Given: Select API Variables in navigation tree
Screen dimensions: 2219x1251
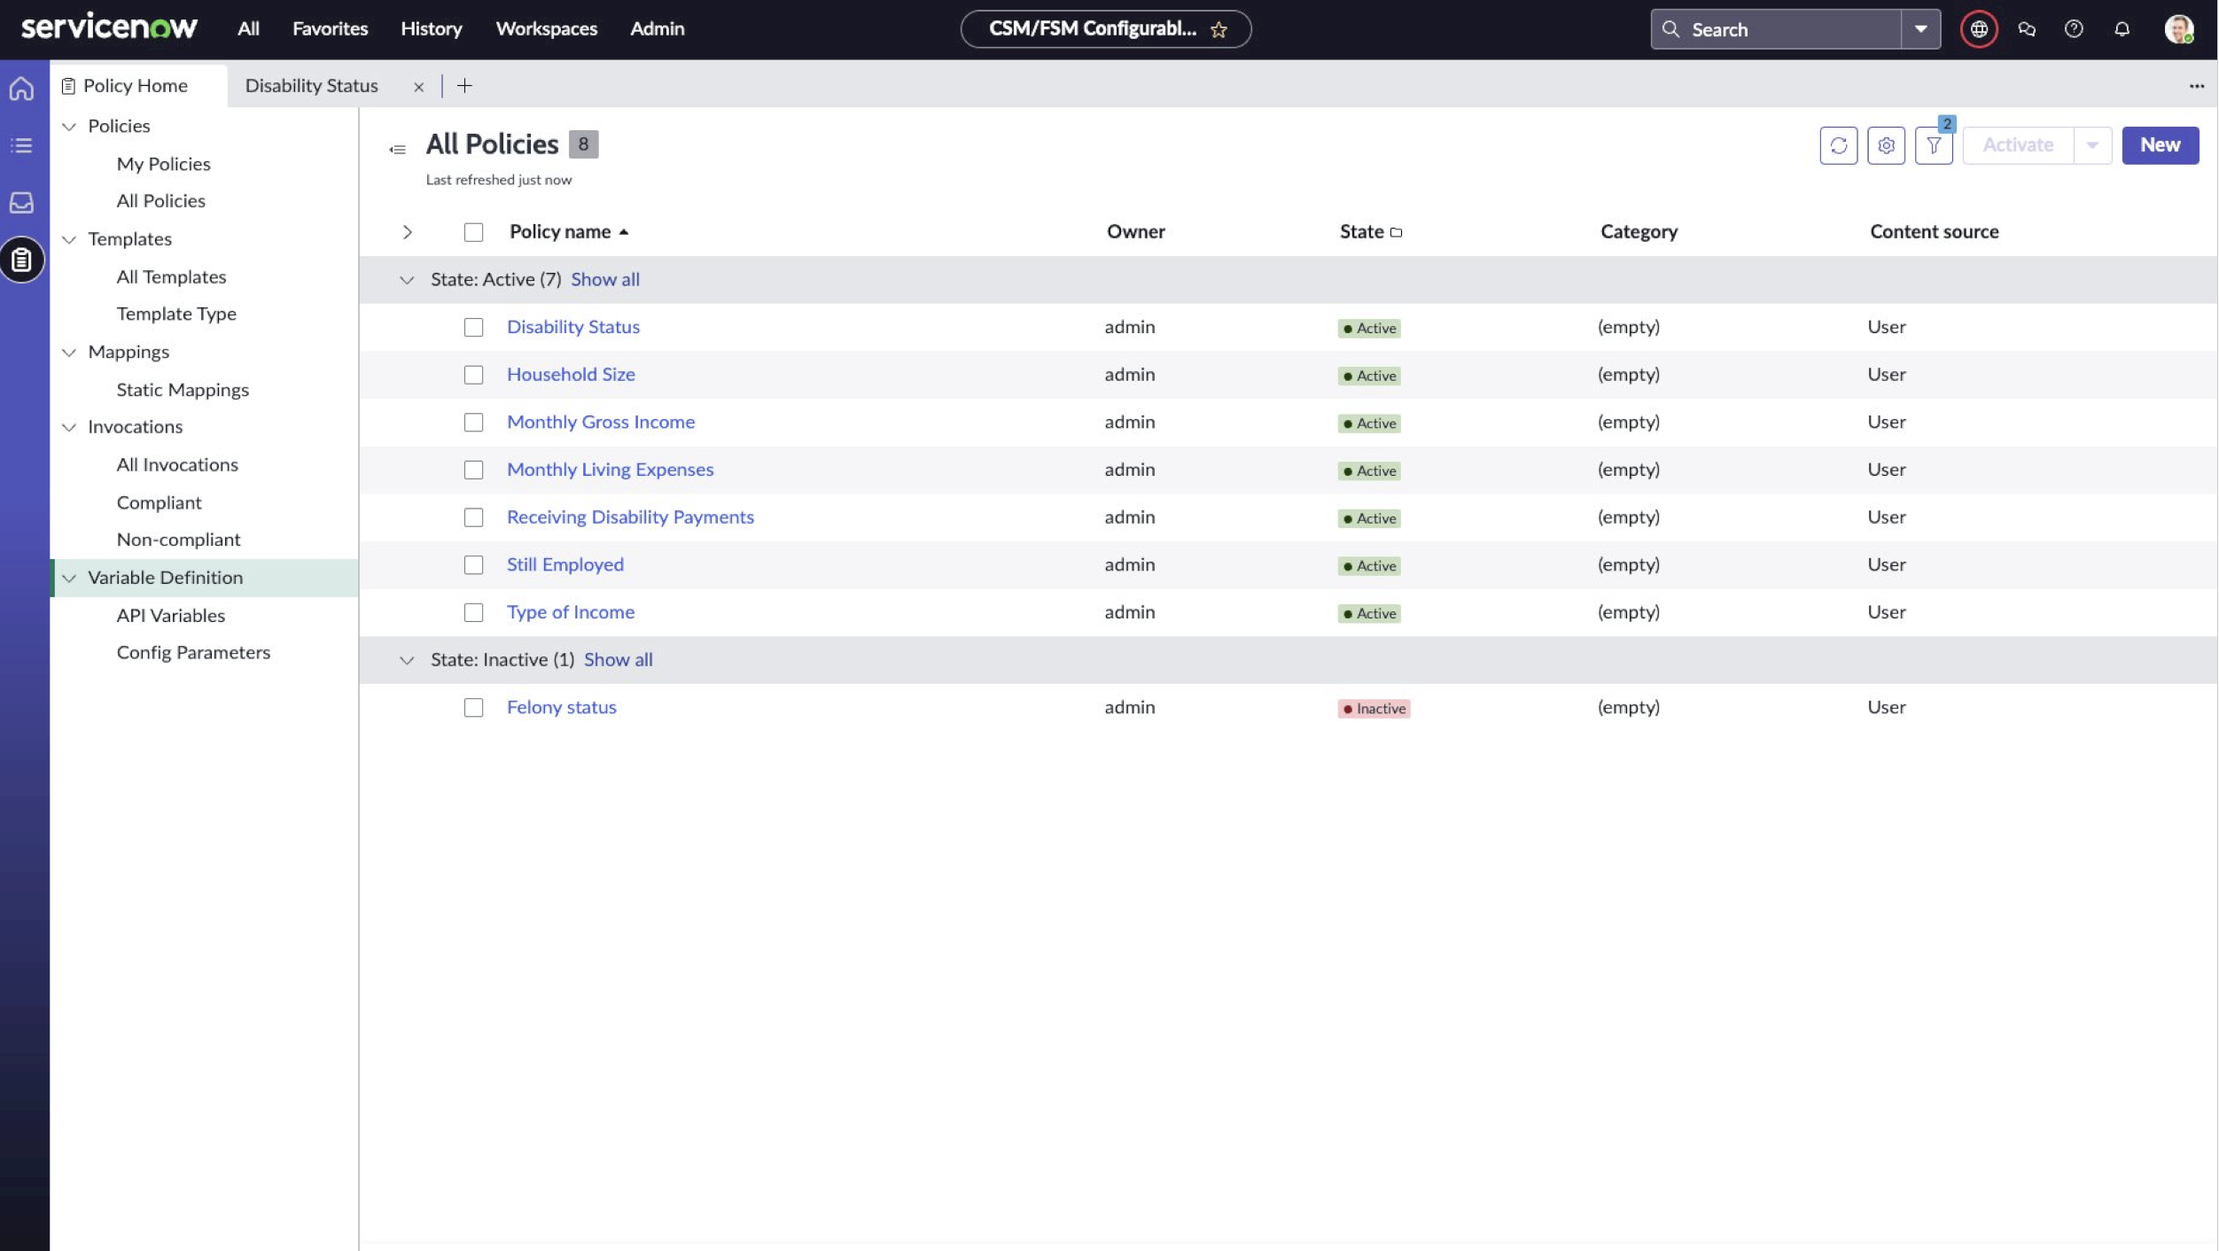Looking at the screenshot, I should pos(170,615).
